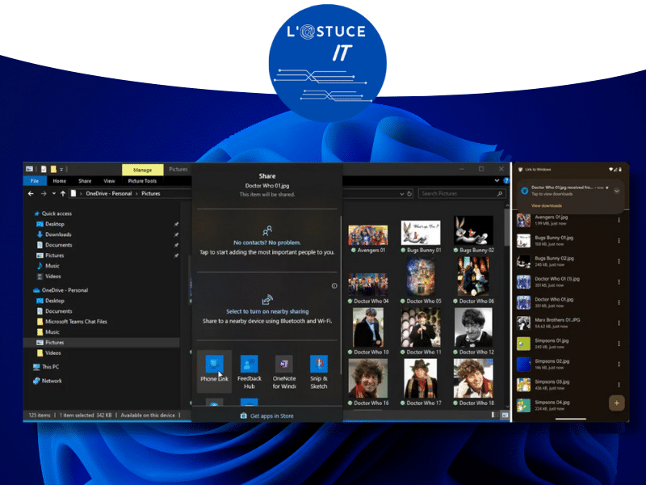This screenshot has width=646, height=485.
Task: Open Documents under Quick access
Action: pyautogui.click(x=54, y=245)
